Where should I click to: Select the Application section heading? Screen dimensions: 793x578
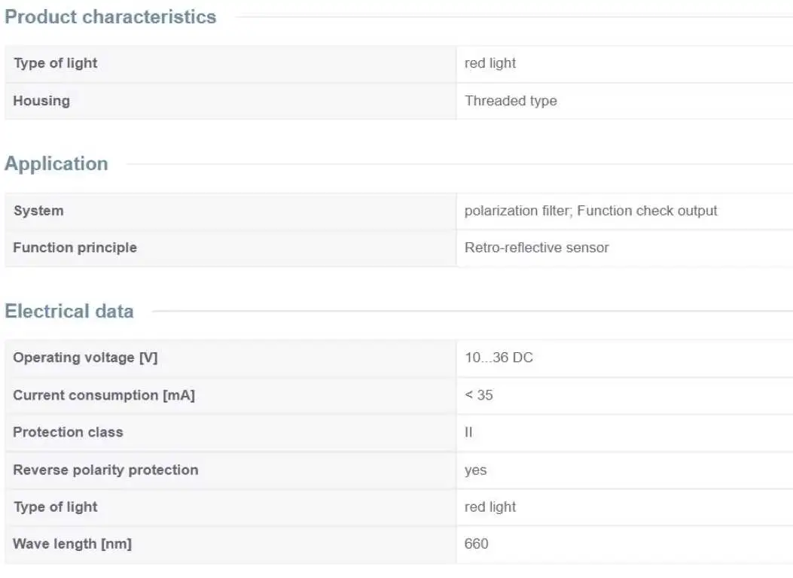(56, 164)
